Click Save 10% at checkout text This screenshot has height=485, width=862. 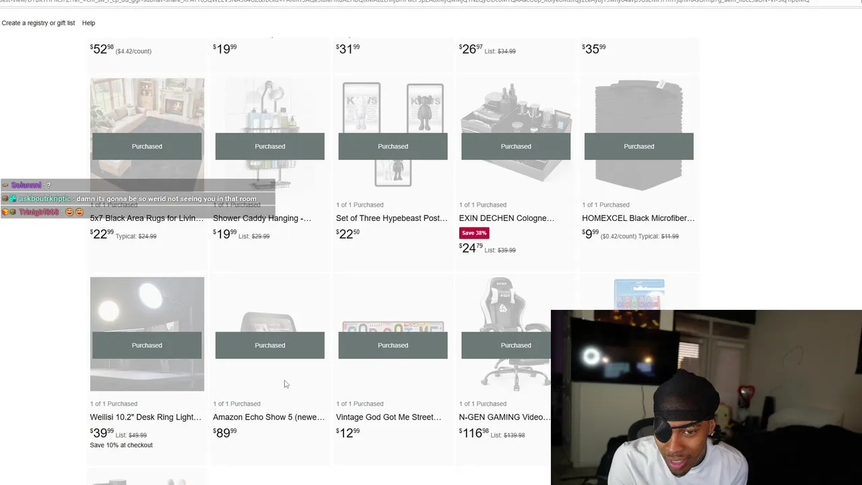121,445
